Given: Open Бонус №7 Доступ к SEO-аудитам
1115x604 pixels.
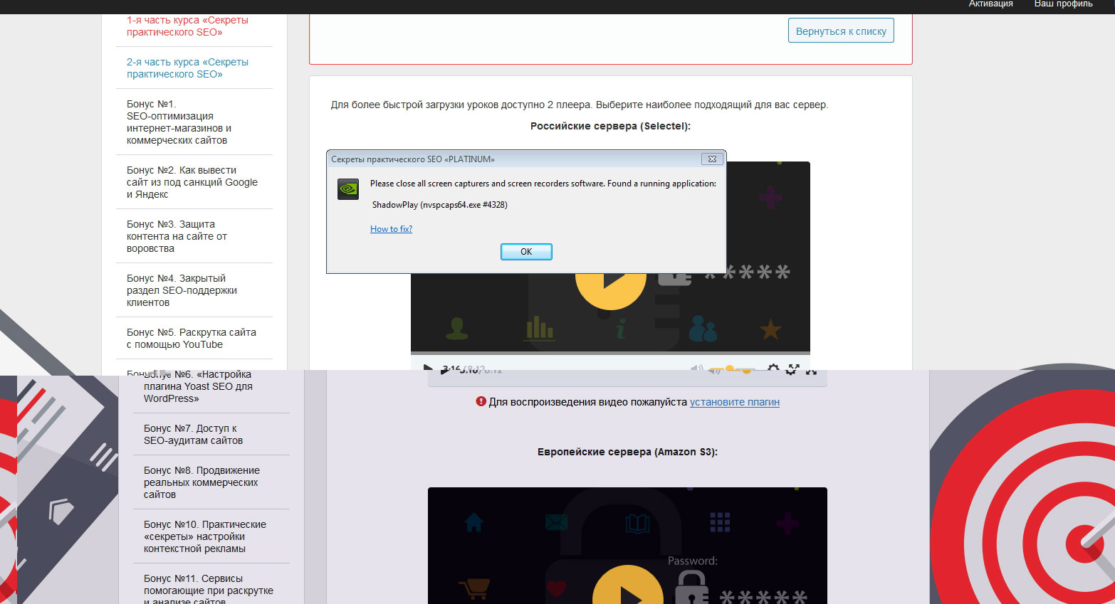Looking at the screenshot, I should [x=193, y=435].
